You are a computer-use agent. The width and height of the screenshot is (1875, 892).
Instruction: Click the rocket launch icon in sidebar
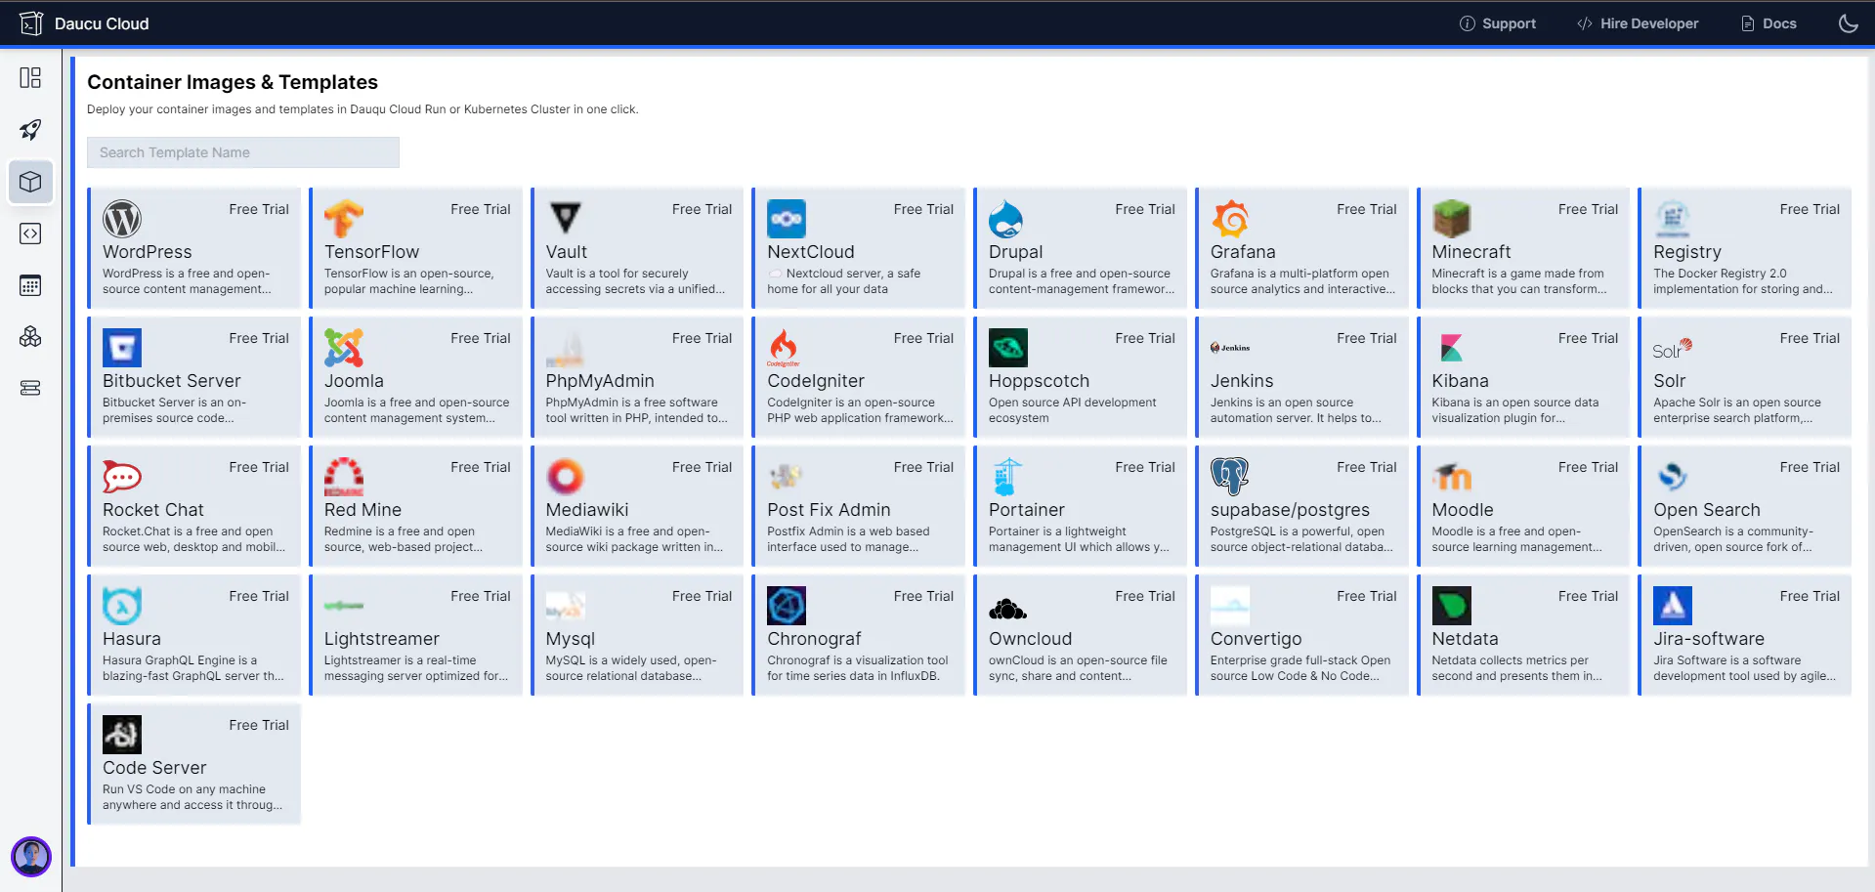pyautogui.click(x=30, y=130)
